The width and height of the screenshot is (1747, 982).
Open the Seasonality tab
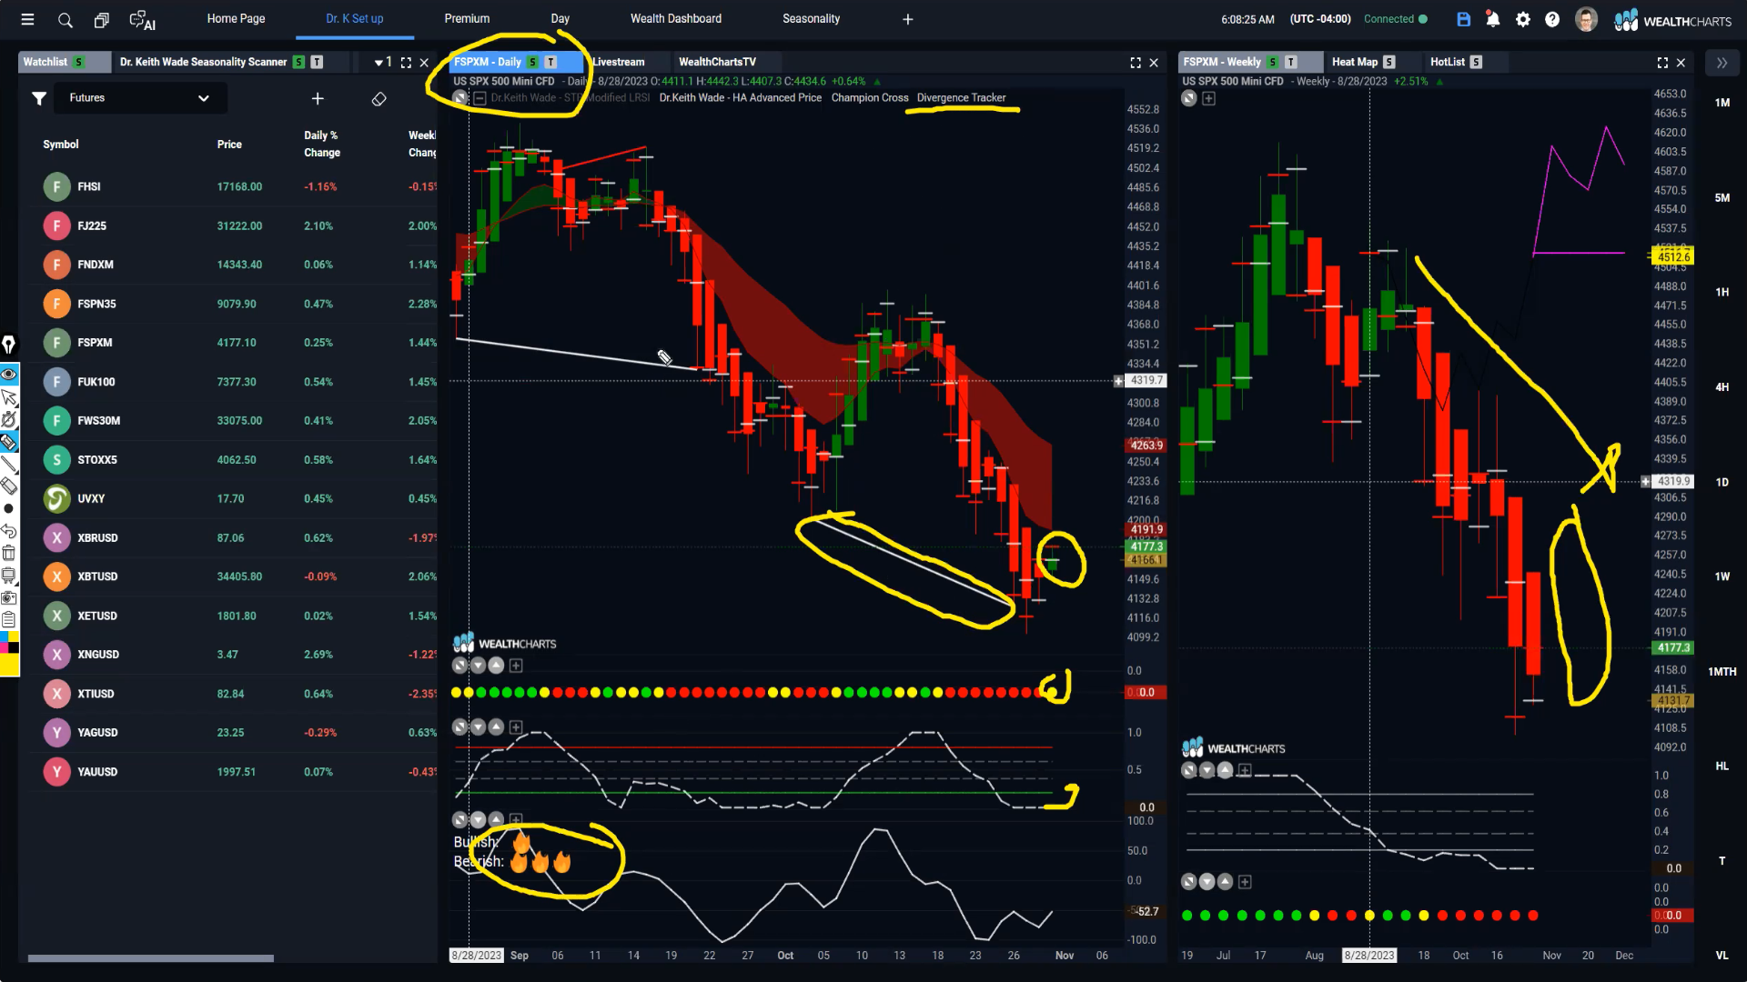pyautogui.click(x=811, y=19)
